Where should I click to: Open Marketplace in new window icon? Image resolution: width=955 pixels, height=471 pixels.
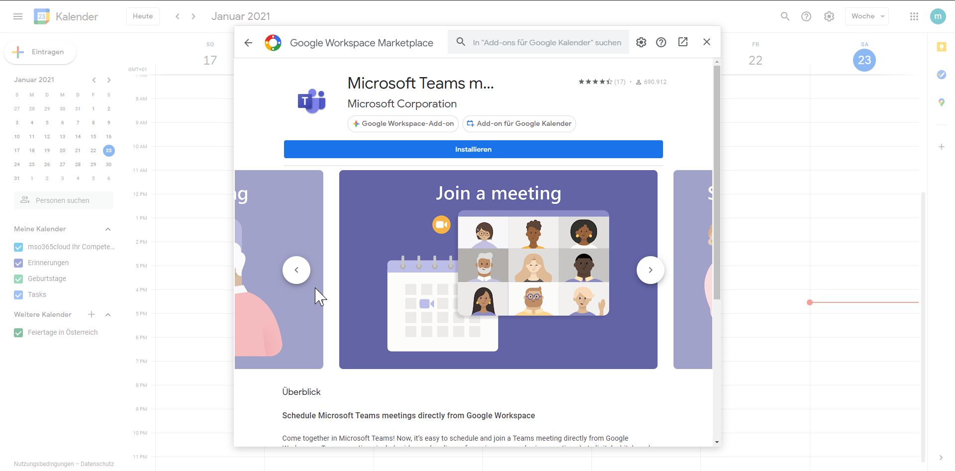[x=683, y=42]
